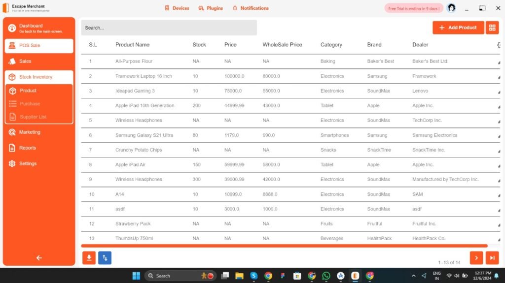Click the orange download icon below the table
Screen dimensions: 505x283
(x=89, y=257)
